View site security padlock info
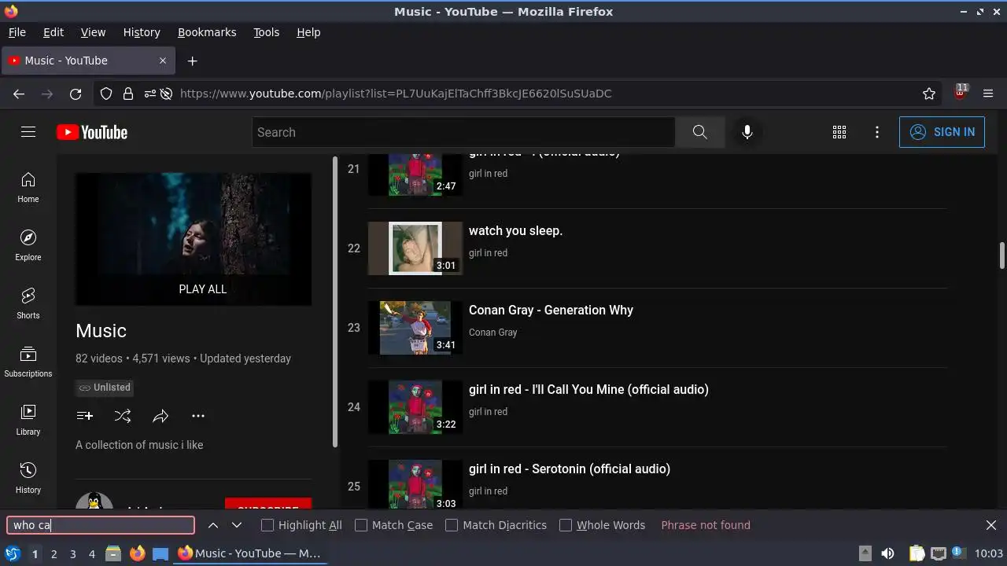Image resolution: width=1007 pixels, height=566 pixels. (x=127, y=94)
